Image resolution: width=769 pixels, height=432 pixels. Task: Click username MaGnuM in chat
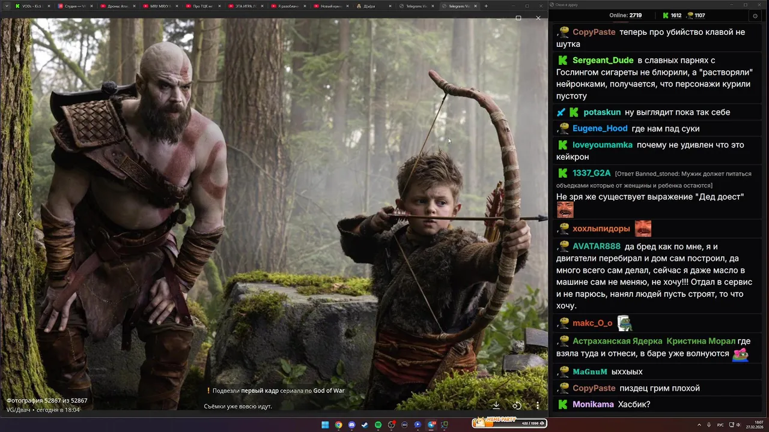pyautogui.click(x=589, y=371)
